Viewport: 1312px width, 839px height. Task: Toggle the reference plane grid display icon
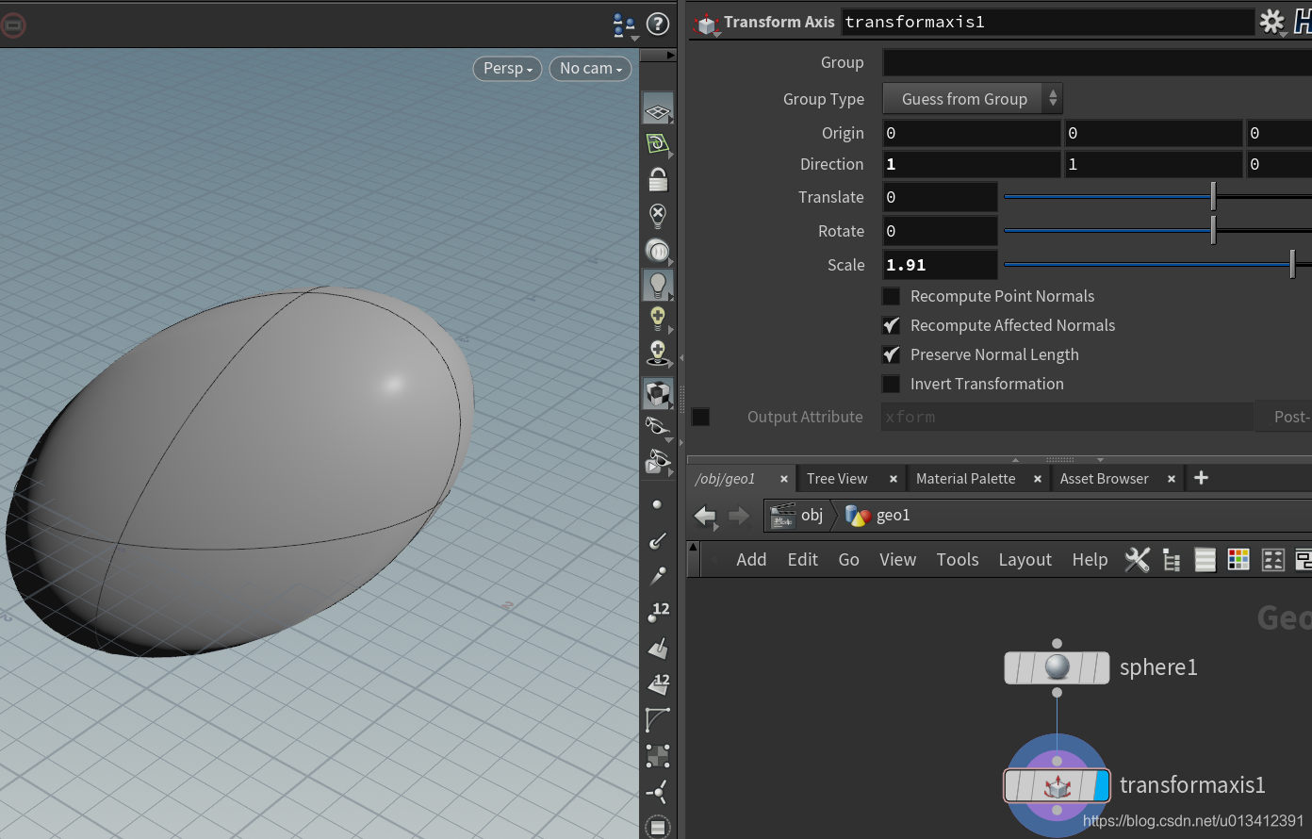coord(657,110)
